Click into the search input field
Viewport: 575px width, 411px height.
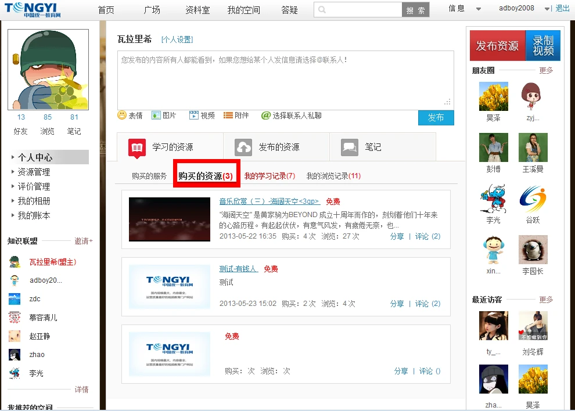[358, 10]
